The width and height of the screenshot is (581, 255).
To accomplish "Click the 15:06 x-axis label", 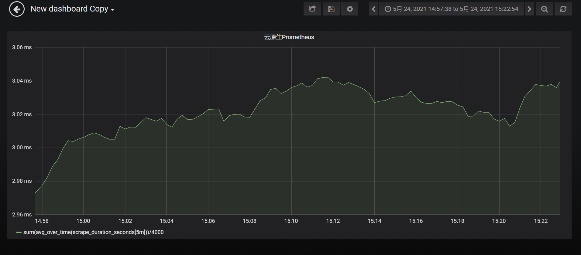I will point(208,221).
